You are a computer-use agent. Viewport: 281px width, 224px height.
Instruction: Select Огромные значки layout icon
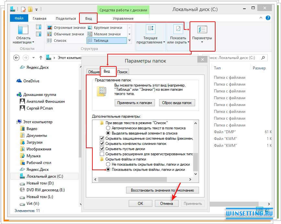point(50,28)
